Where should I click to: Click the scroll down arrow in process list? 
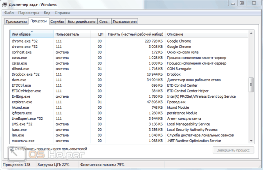point(251,141)
